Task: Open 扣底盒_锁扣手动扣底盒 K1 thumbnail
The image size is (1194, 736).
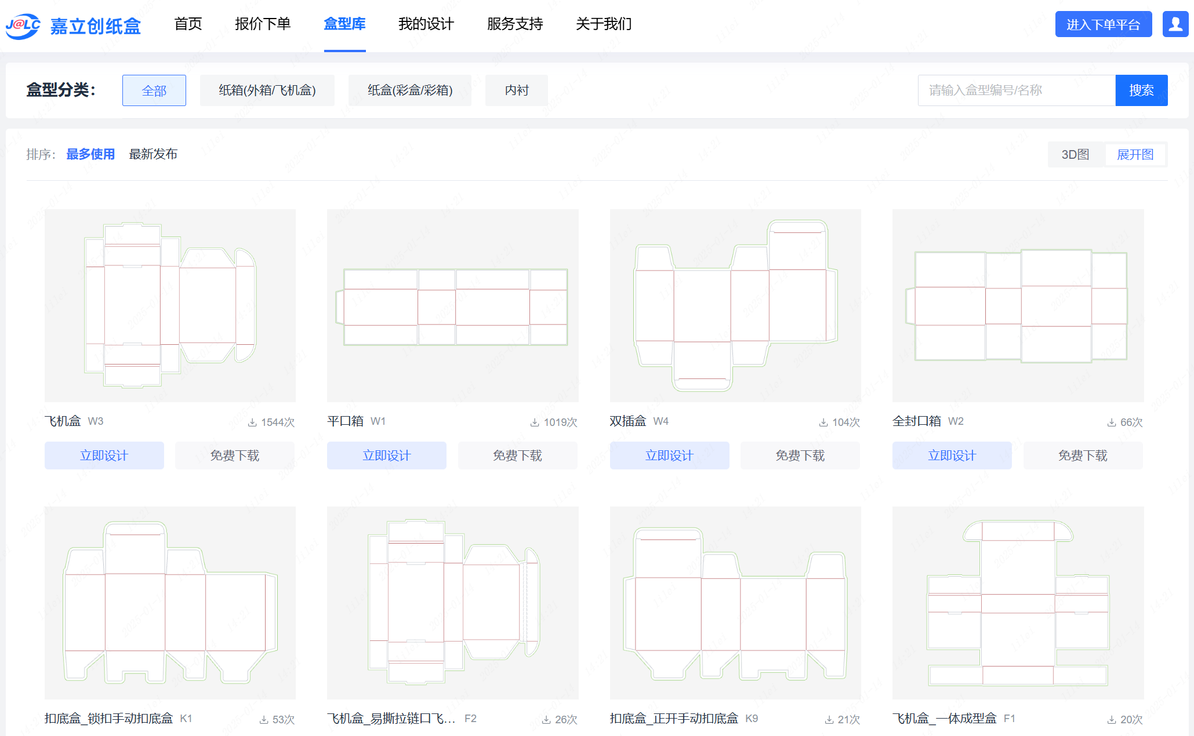Action: pyautogui.click(x=170, y=603)
